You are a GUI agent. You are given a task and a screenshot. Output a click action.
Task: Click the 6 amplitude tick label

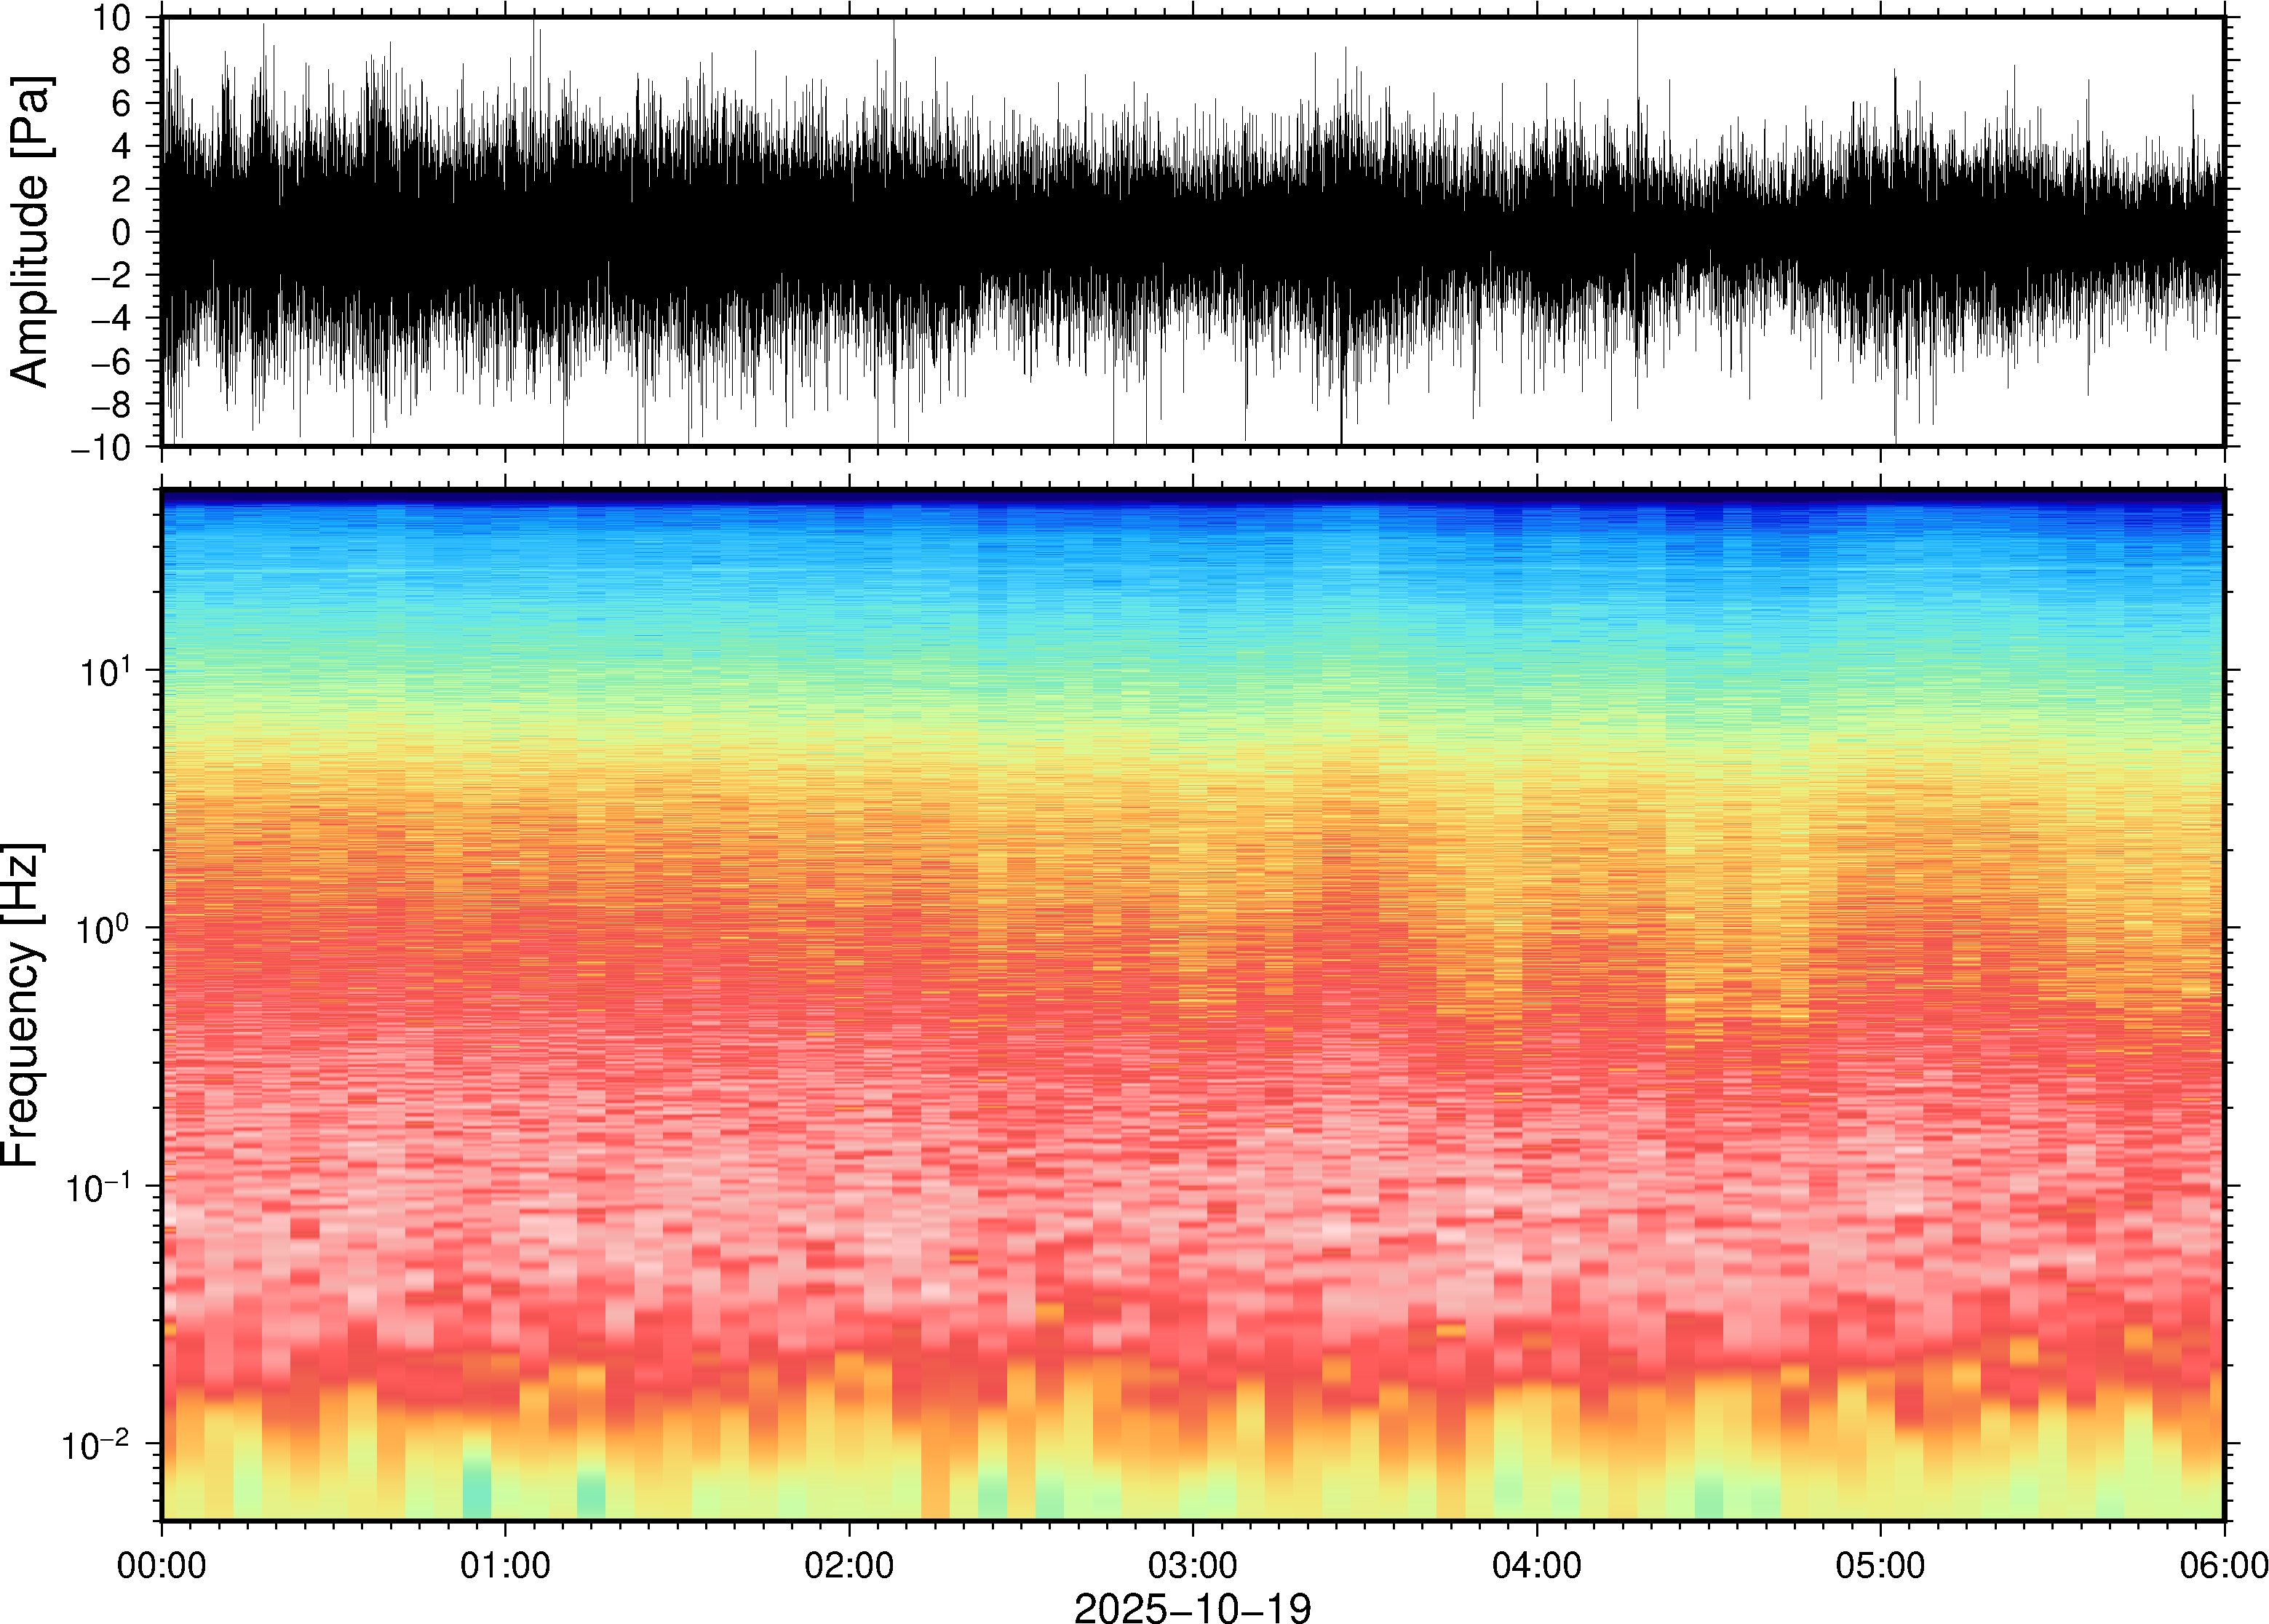pyautogui.click(x=122, y=103)
